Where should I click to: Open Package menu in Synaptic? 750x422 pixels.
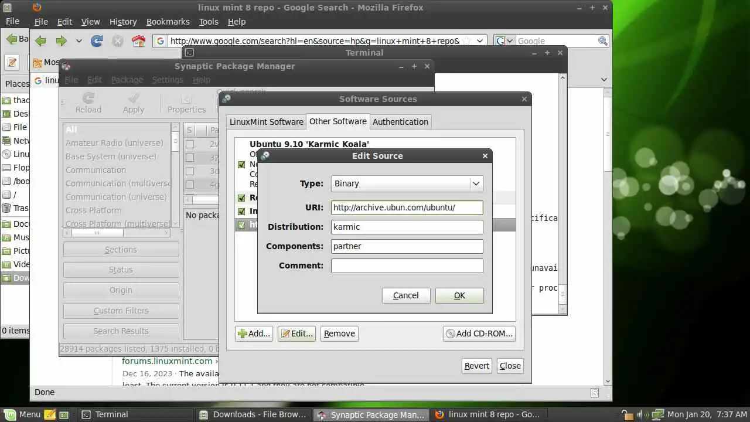click(x=127, y=80)
